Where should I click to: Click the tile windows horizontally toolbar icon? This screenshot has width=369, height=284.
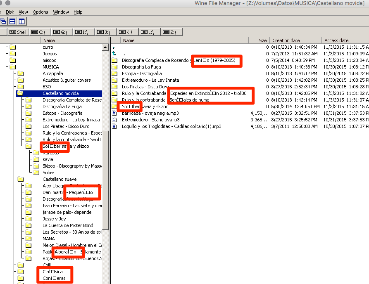[12, 21]
